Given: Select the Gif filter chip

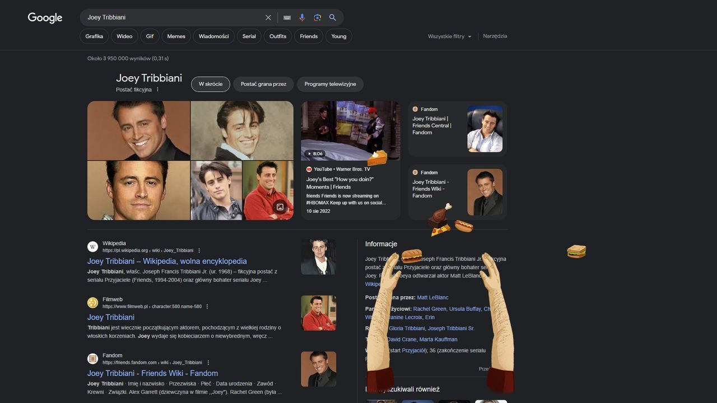Looking at the screenshot, I should [150, 36].
